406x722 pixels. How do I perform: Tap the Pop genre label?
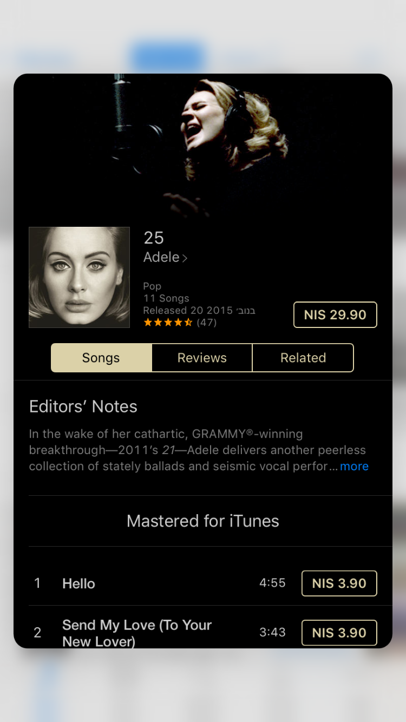[x=152, y=286]
